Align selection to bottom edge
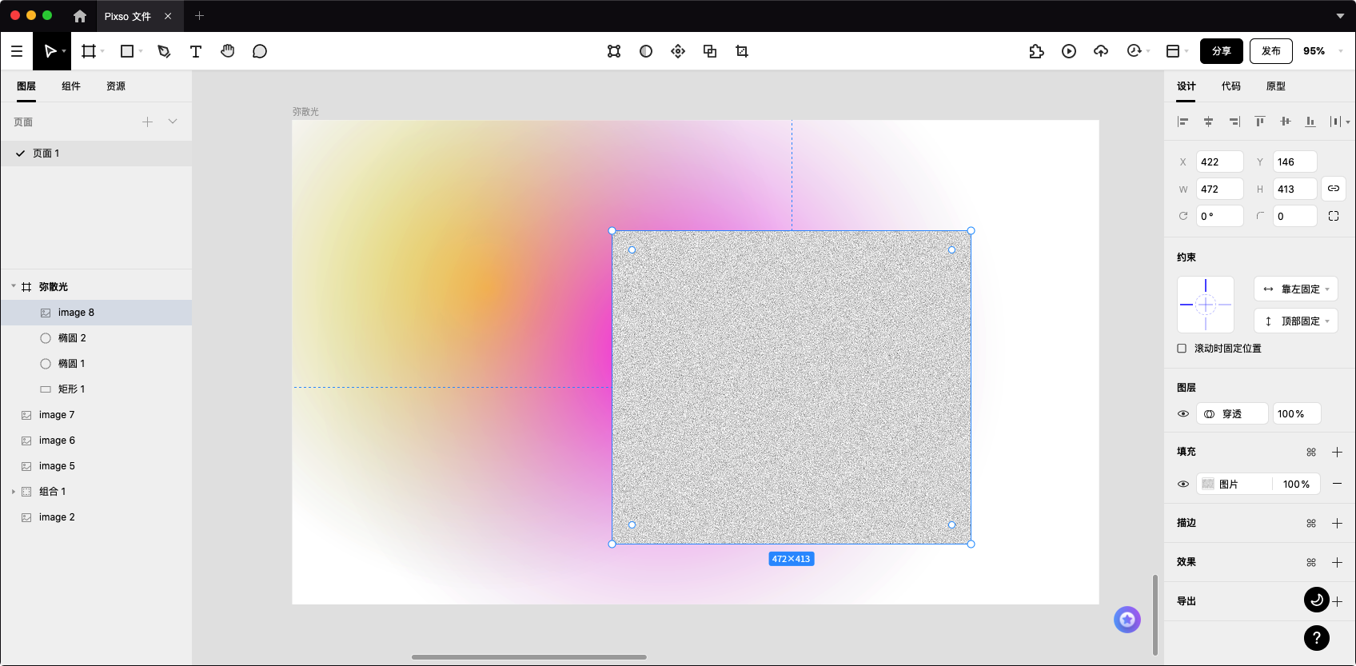This screenshot has height=666, width=1356. [x=1310, y=122]
